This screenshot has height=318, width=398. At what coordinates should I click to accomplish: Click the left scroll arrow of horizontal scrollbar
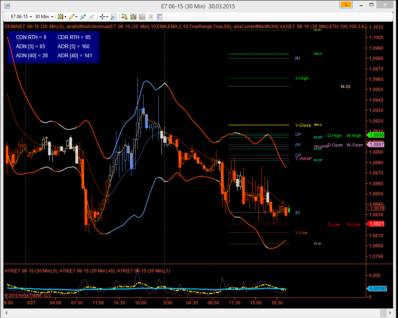6,313
